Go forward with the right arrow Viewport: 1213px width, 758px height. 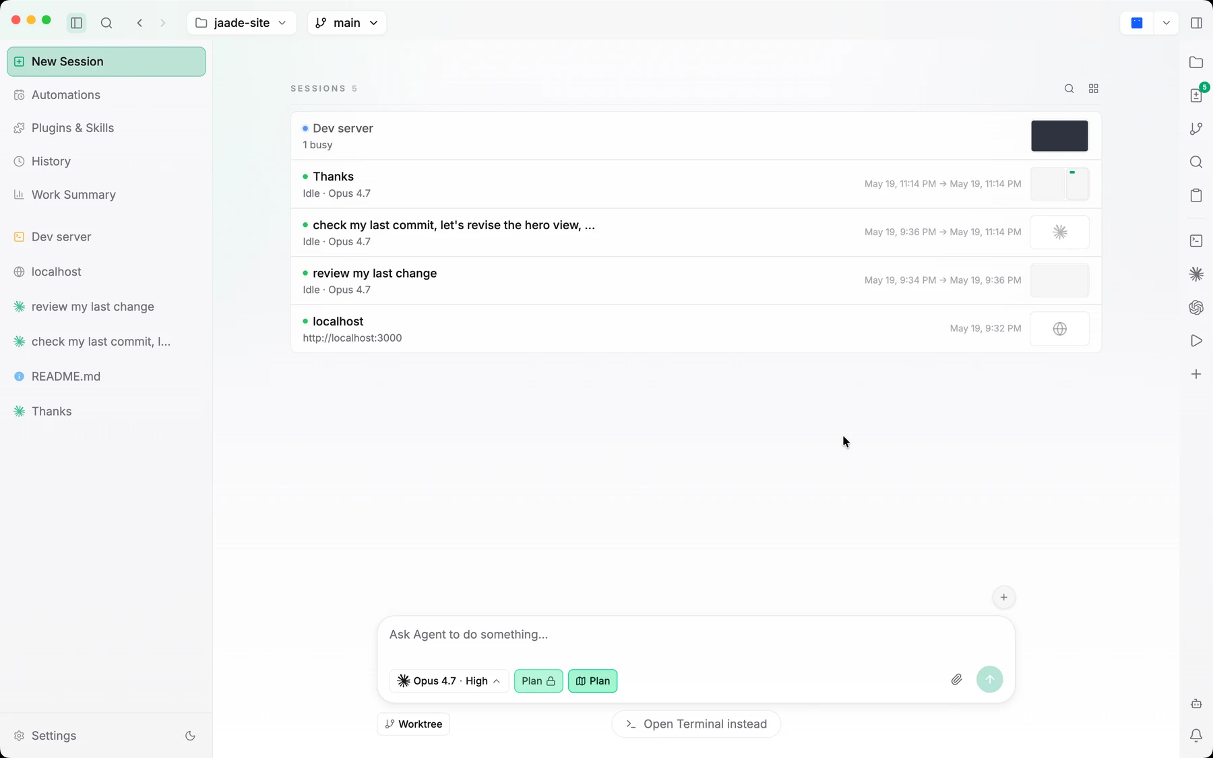(x=162, y=23)
